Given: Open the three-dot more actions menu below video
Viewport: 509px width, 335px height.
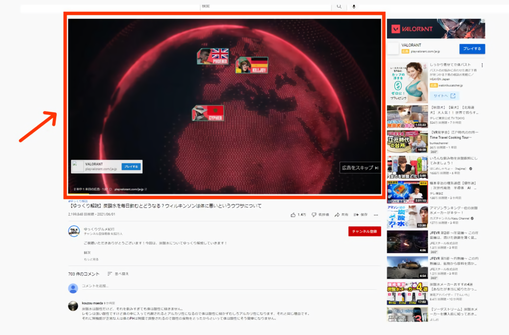Looking at the screenshot, I should (x=376, y=215).
